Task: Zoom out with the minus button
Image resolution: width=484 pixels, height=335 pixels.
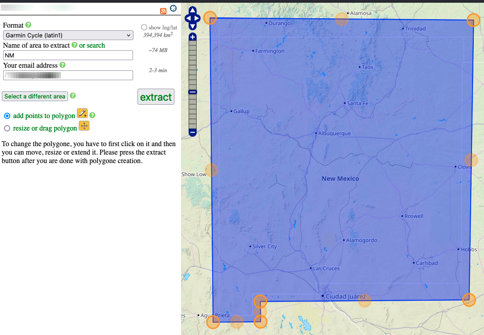Action: point(193,132)
